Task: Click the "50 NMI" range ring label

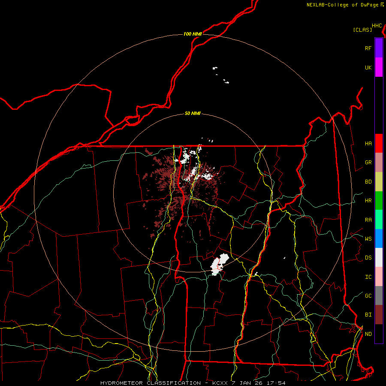Action: 193,113
